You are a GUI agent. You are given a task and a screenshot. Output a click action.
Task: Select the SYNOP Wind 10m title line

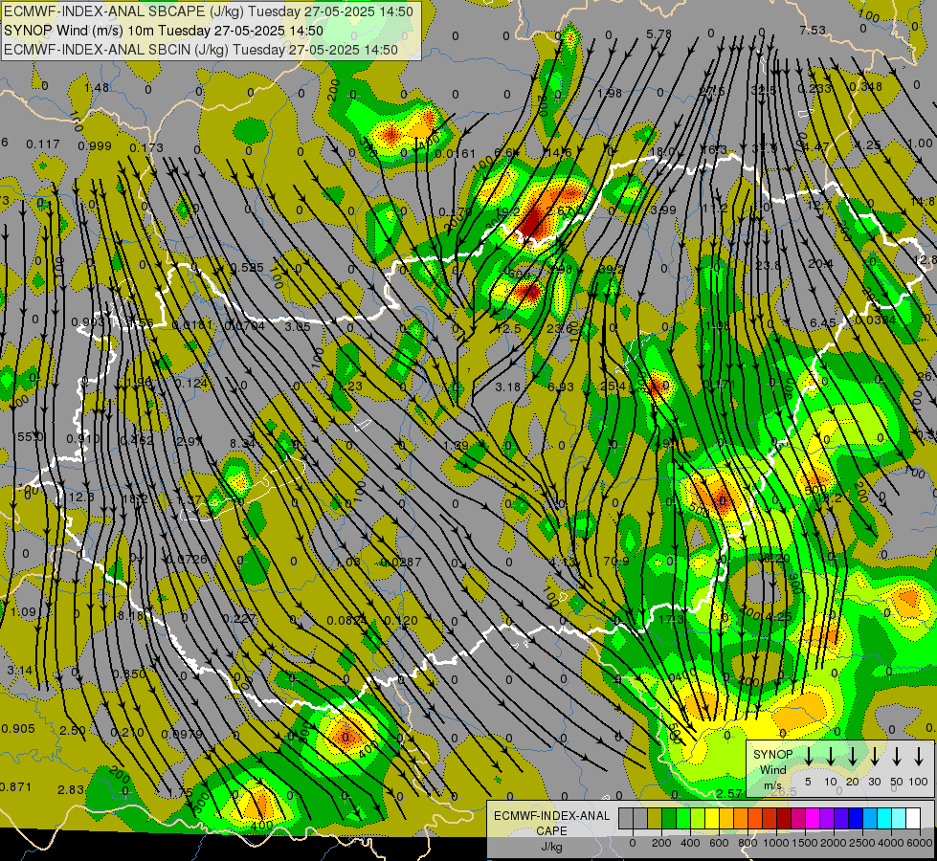(164, 31)
